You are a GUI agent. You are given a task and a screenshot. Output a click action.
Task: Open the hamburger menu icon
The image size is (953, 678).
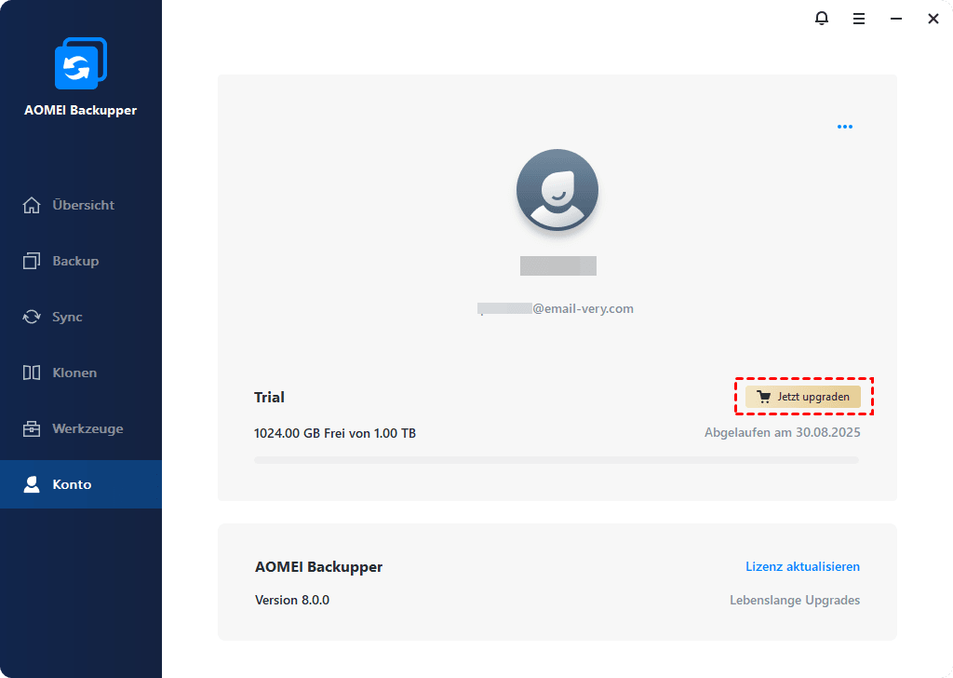point(858,19)
